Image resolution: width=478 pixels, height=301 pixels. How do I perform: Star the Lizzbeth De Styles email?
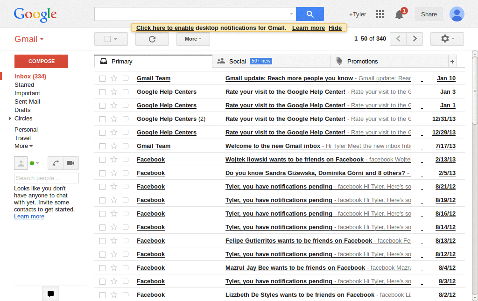[114, 295]
